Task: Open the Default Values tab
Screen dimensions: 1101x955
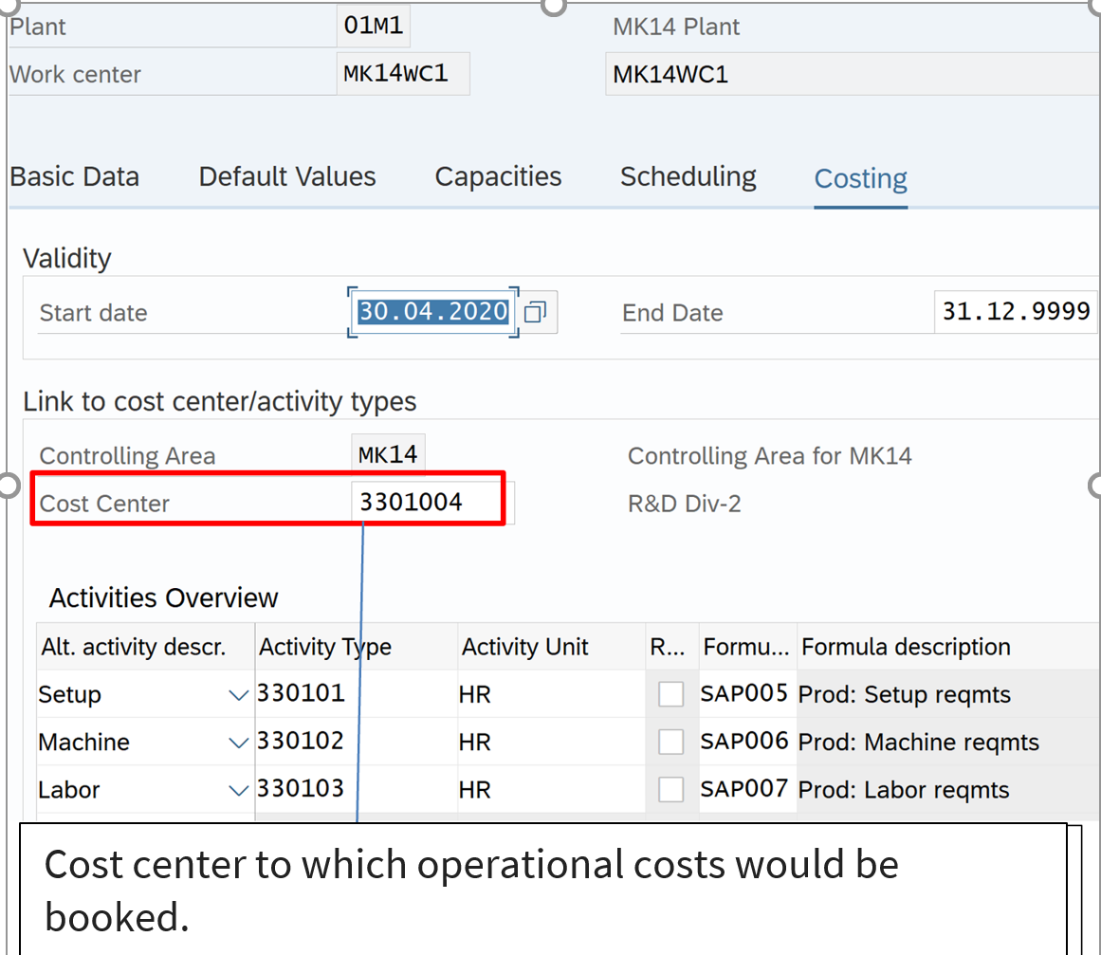Action: tap(287, 177)
